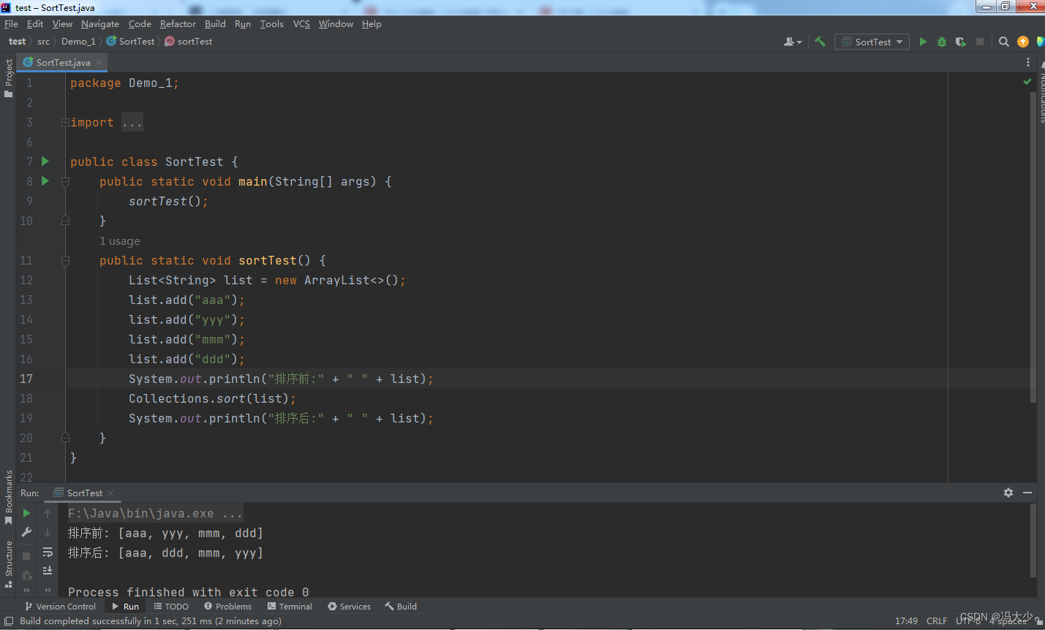The image size is (1045, 630).
Task: Close the SortTest.java editor tab
Action: pos(99,62)
